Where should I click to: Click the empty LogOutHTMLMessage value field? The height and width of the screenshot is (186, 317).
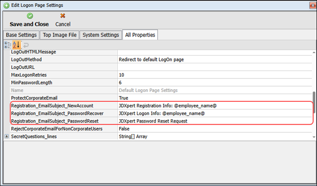[215, 53]
